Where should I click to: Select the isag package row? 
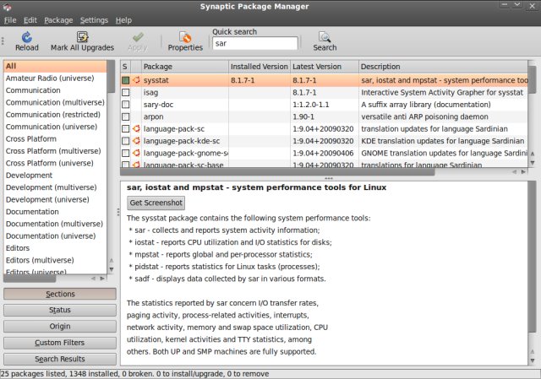324,92
